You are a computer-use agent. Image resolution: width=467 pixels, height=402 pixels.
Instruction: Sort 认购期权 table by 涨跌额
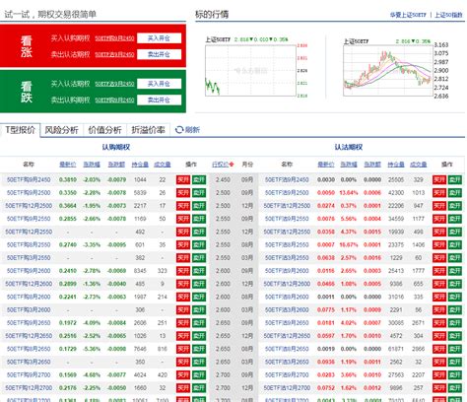pos(116,165)
